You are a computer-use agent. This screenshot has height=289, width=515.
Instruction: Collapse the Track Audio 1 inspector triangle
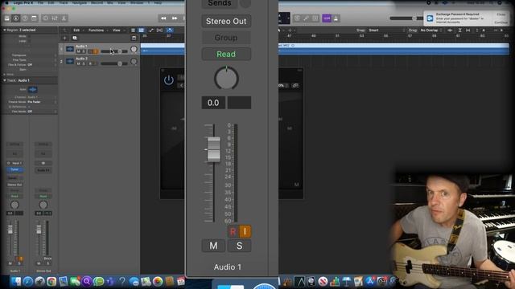(5, 80)
